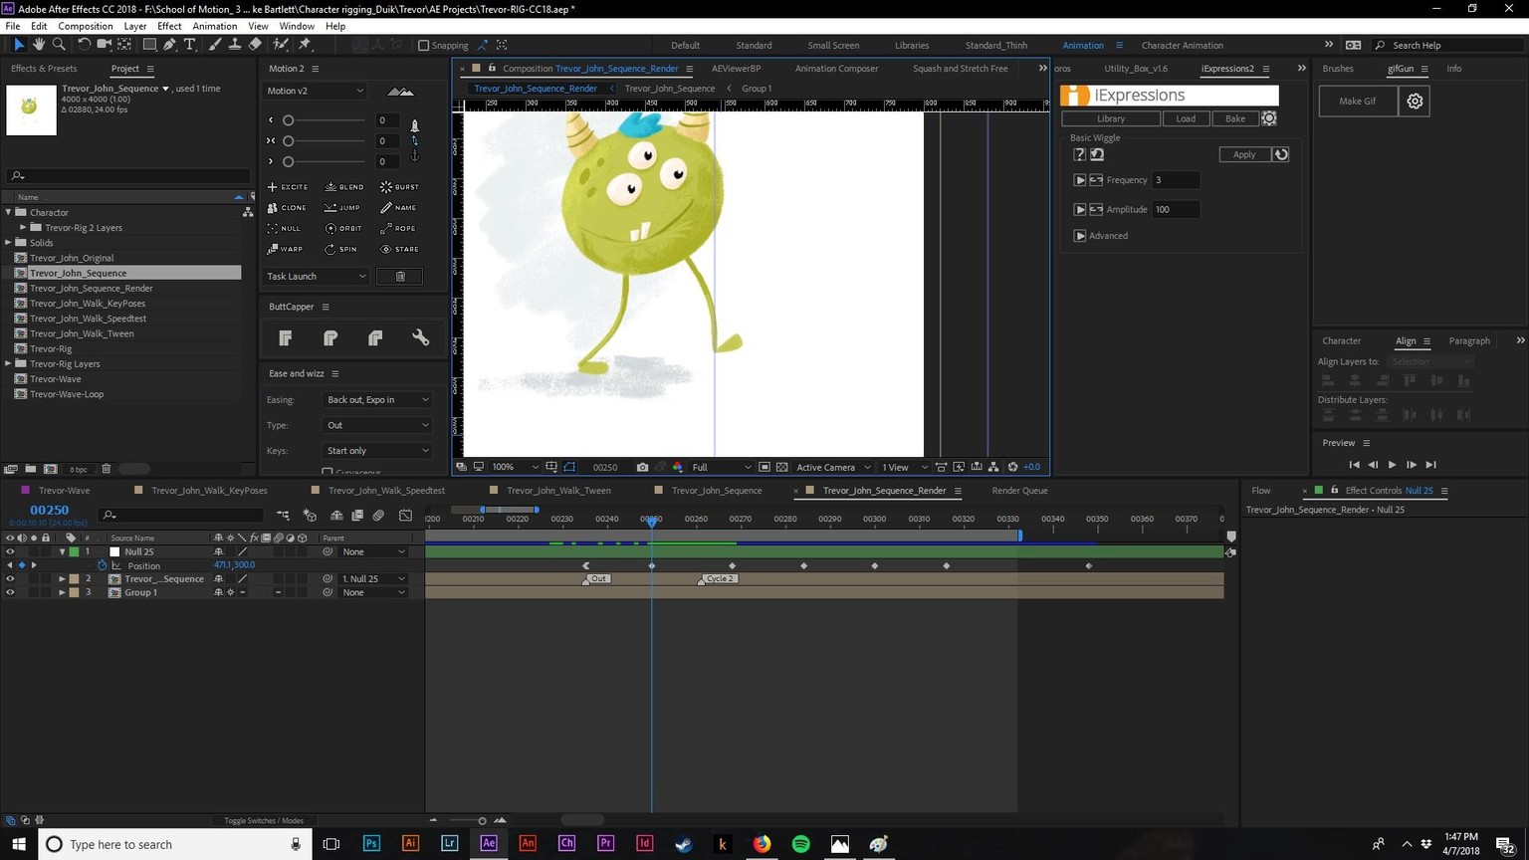Click the Make Gif button

[x=1358, y=101]
